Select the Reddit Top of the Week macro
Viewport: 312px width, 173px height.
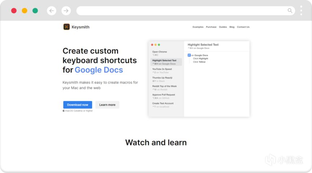pos(166,88)
